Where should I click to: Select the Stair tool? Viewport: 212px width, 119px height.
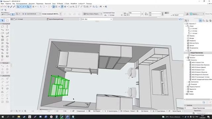[x=2, y=37]
